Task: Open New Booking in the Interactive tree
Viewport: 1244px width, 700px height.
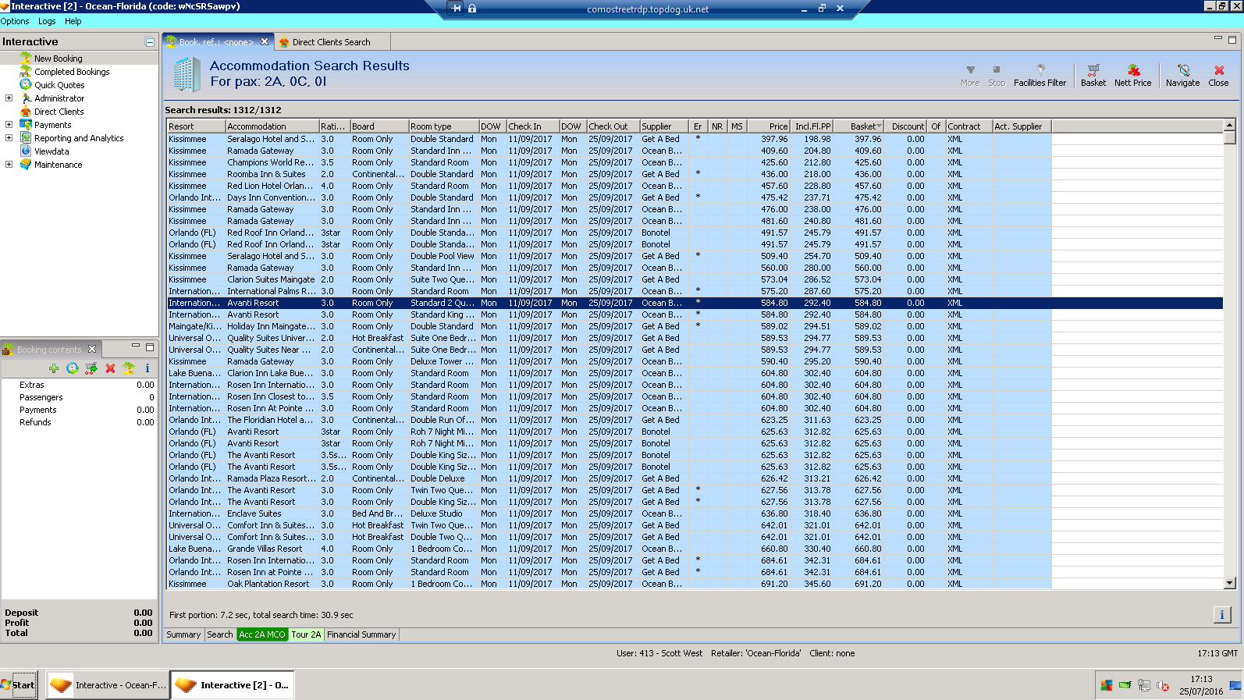Action: (x=58, y=59)
